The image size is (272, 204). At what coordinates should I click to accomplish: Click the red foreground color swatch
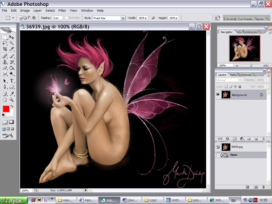click(6, 109)
